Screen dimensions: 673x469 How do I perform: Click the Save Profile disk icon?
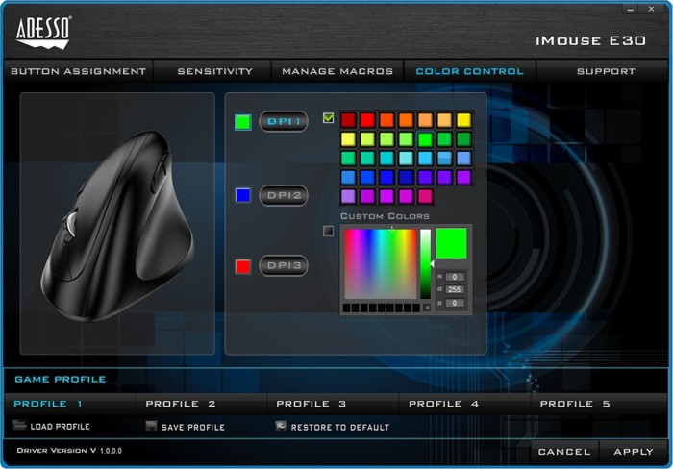click(x=151, y=426)
